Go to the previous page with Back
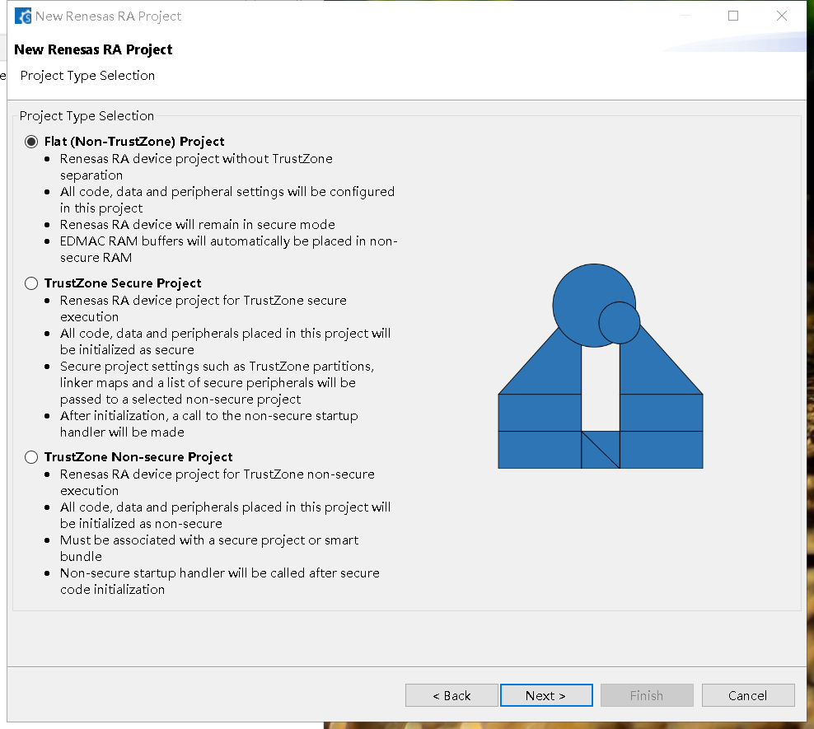Screen dimensions: 814x729 point(451,695)
